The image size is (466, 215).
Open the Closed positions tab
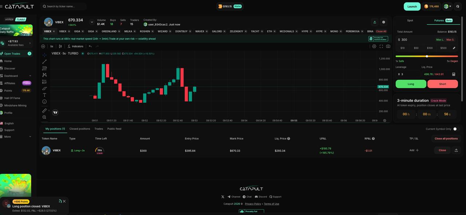[80, 129]
